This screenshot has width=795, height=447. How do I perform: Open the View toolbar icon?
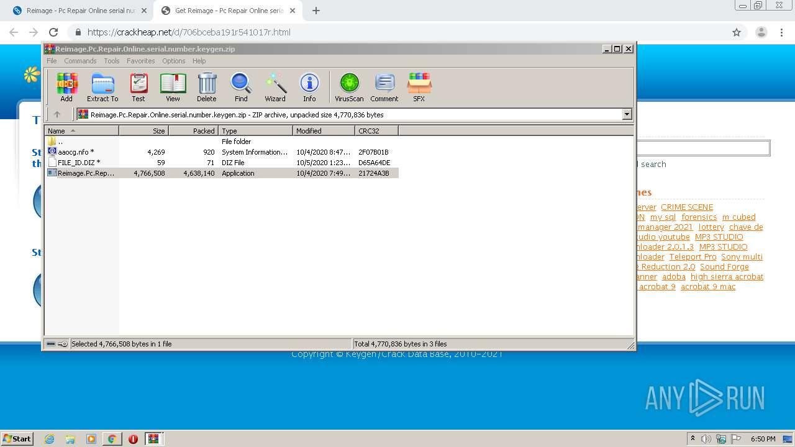(173, 87)
